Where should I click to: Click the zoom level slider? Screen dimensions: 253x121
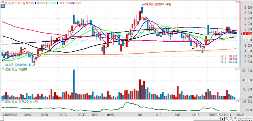coord(245,118)
